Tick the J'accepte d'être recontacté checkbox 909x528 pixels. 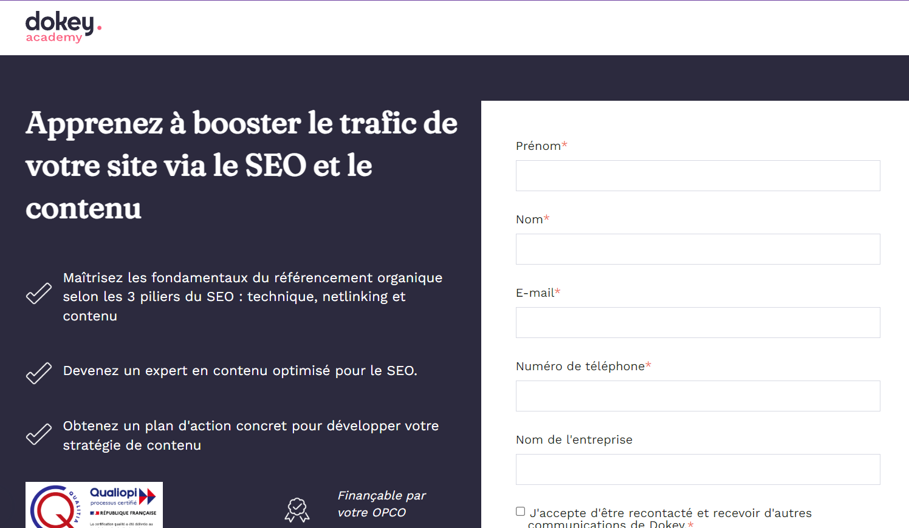pyautogui.click(x=521, y=512)
